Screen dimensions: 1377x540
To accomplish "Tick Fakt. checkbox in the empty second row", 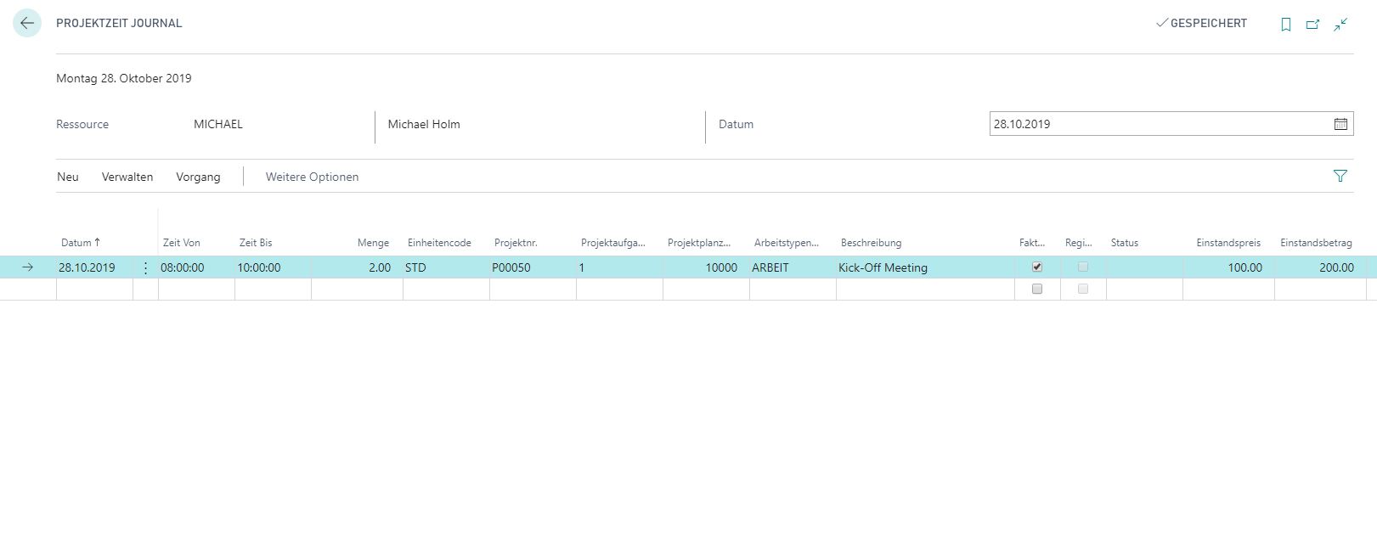I will click(1037, 289).
